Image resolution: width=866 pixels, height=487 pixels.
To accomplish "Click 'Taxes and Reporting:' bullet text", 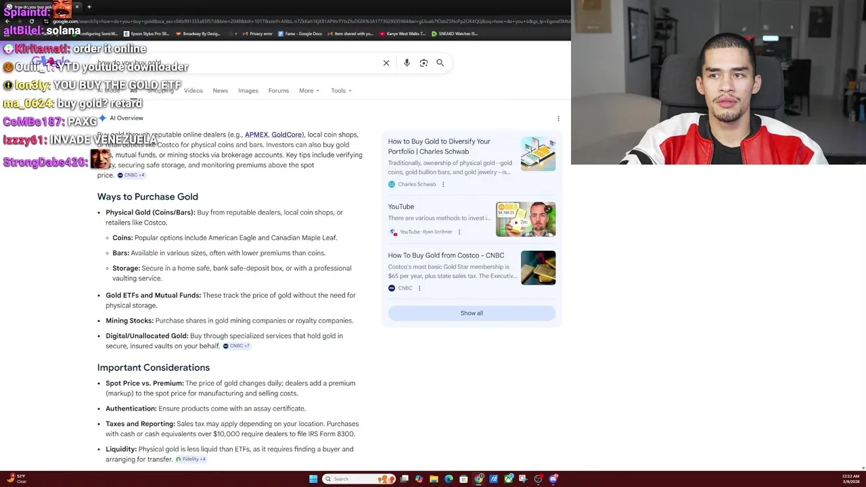I will coord(140,424).
